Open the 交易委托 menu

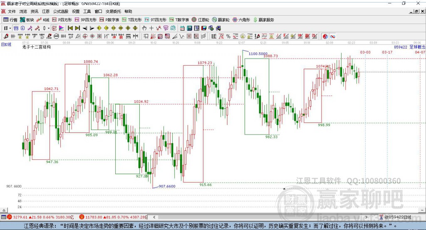pyautogui.click(x=113, y=11)
